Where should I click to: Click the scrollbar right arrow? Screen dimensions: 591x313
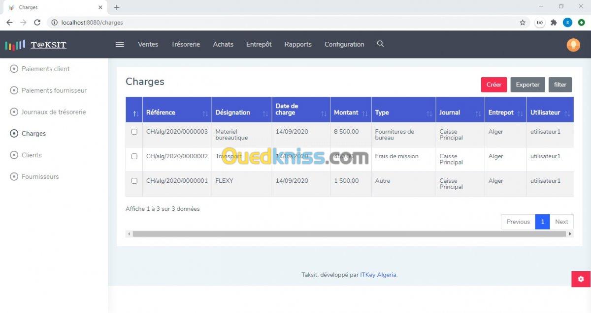(571, 234)
